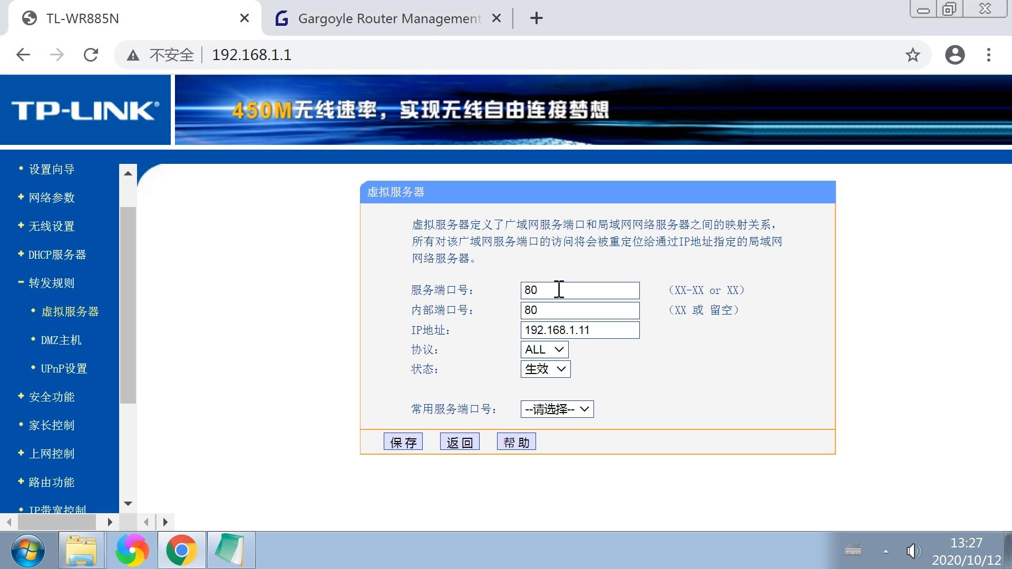1012x569 pixels.
Task: Click the browser back arrow
Action: coord(22,54)
